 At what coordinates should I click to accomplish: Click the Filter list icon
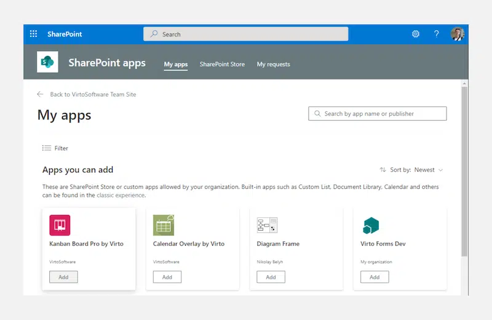(x=47, y=148)
